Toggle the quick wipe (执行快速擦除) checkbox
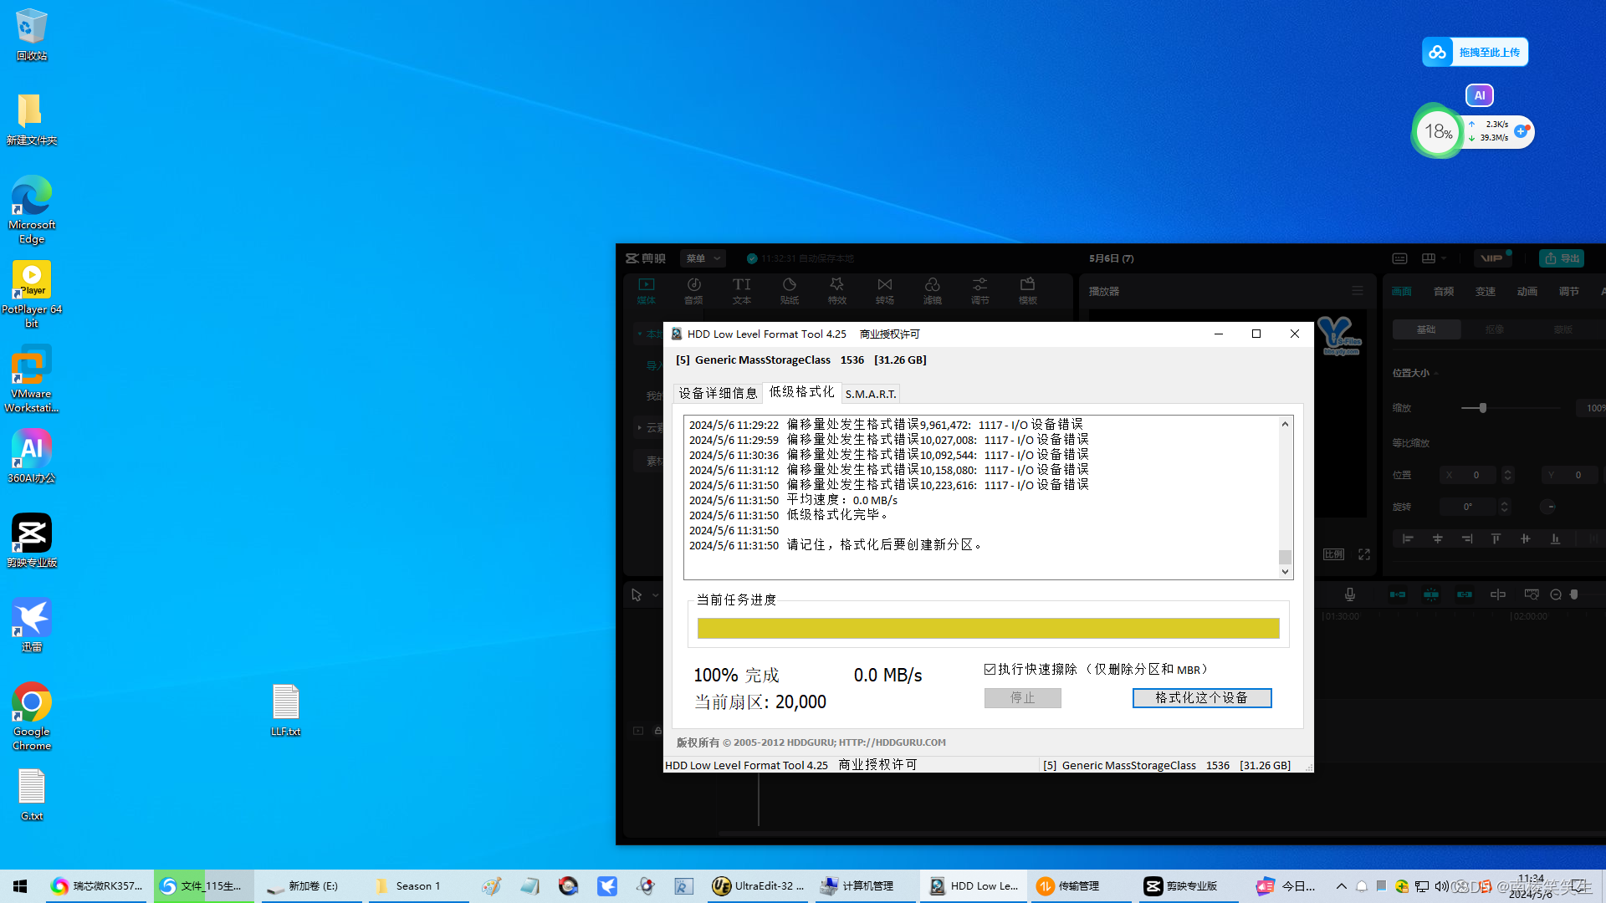The height and width of the screenshot is (903, 1606). point(990,670)
